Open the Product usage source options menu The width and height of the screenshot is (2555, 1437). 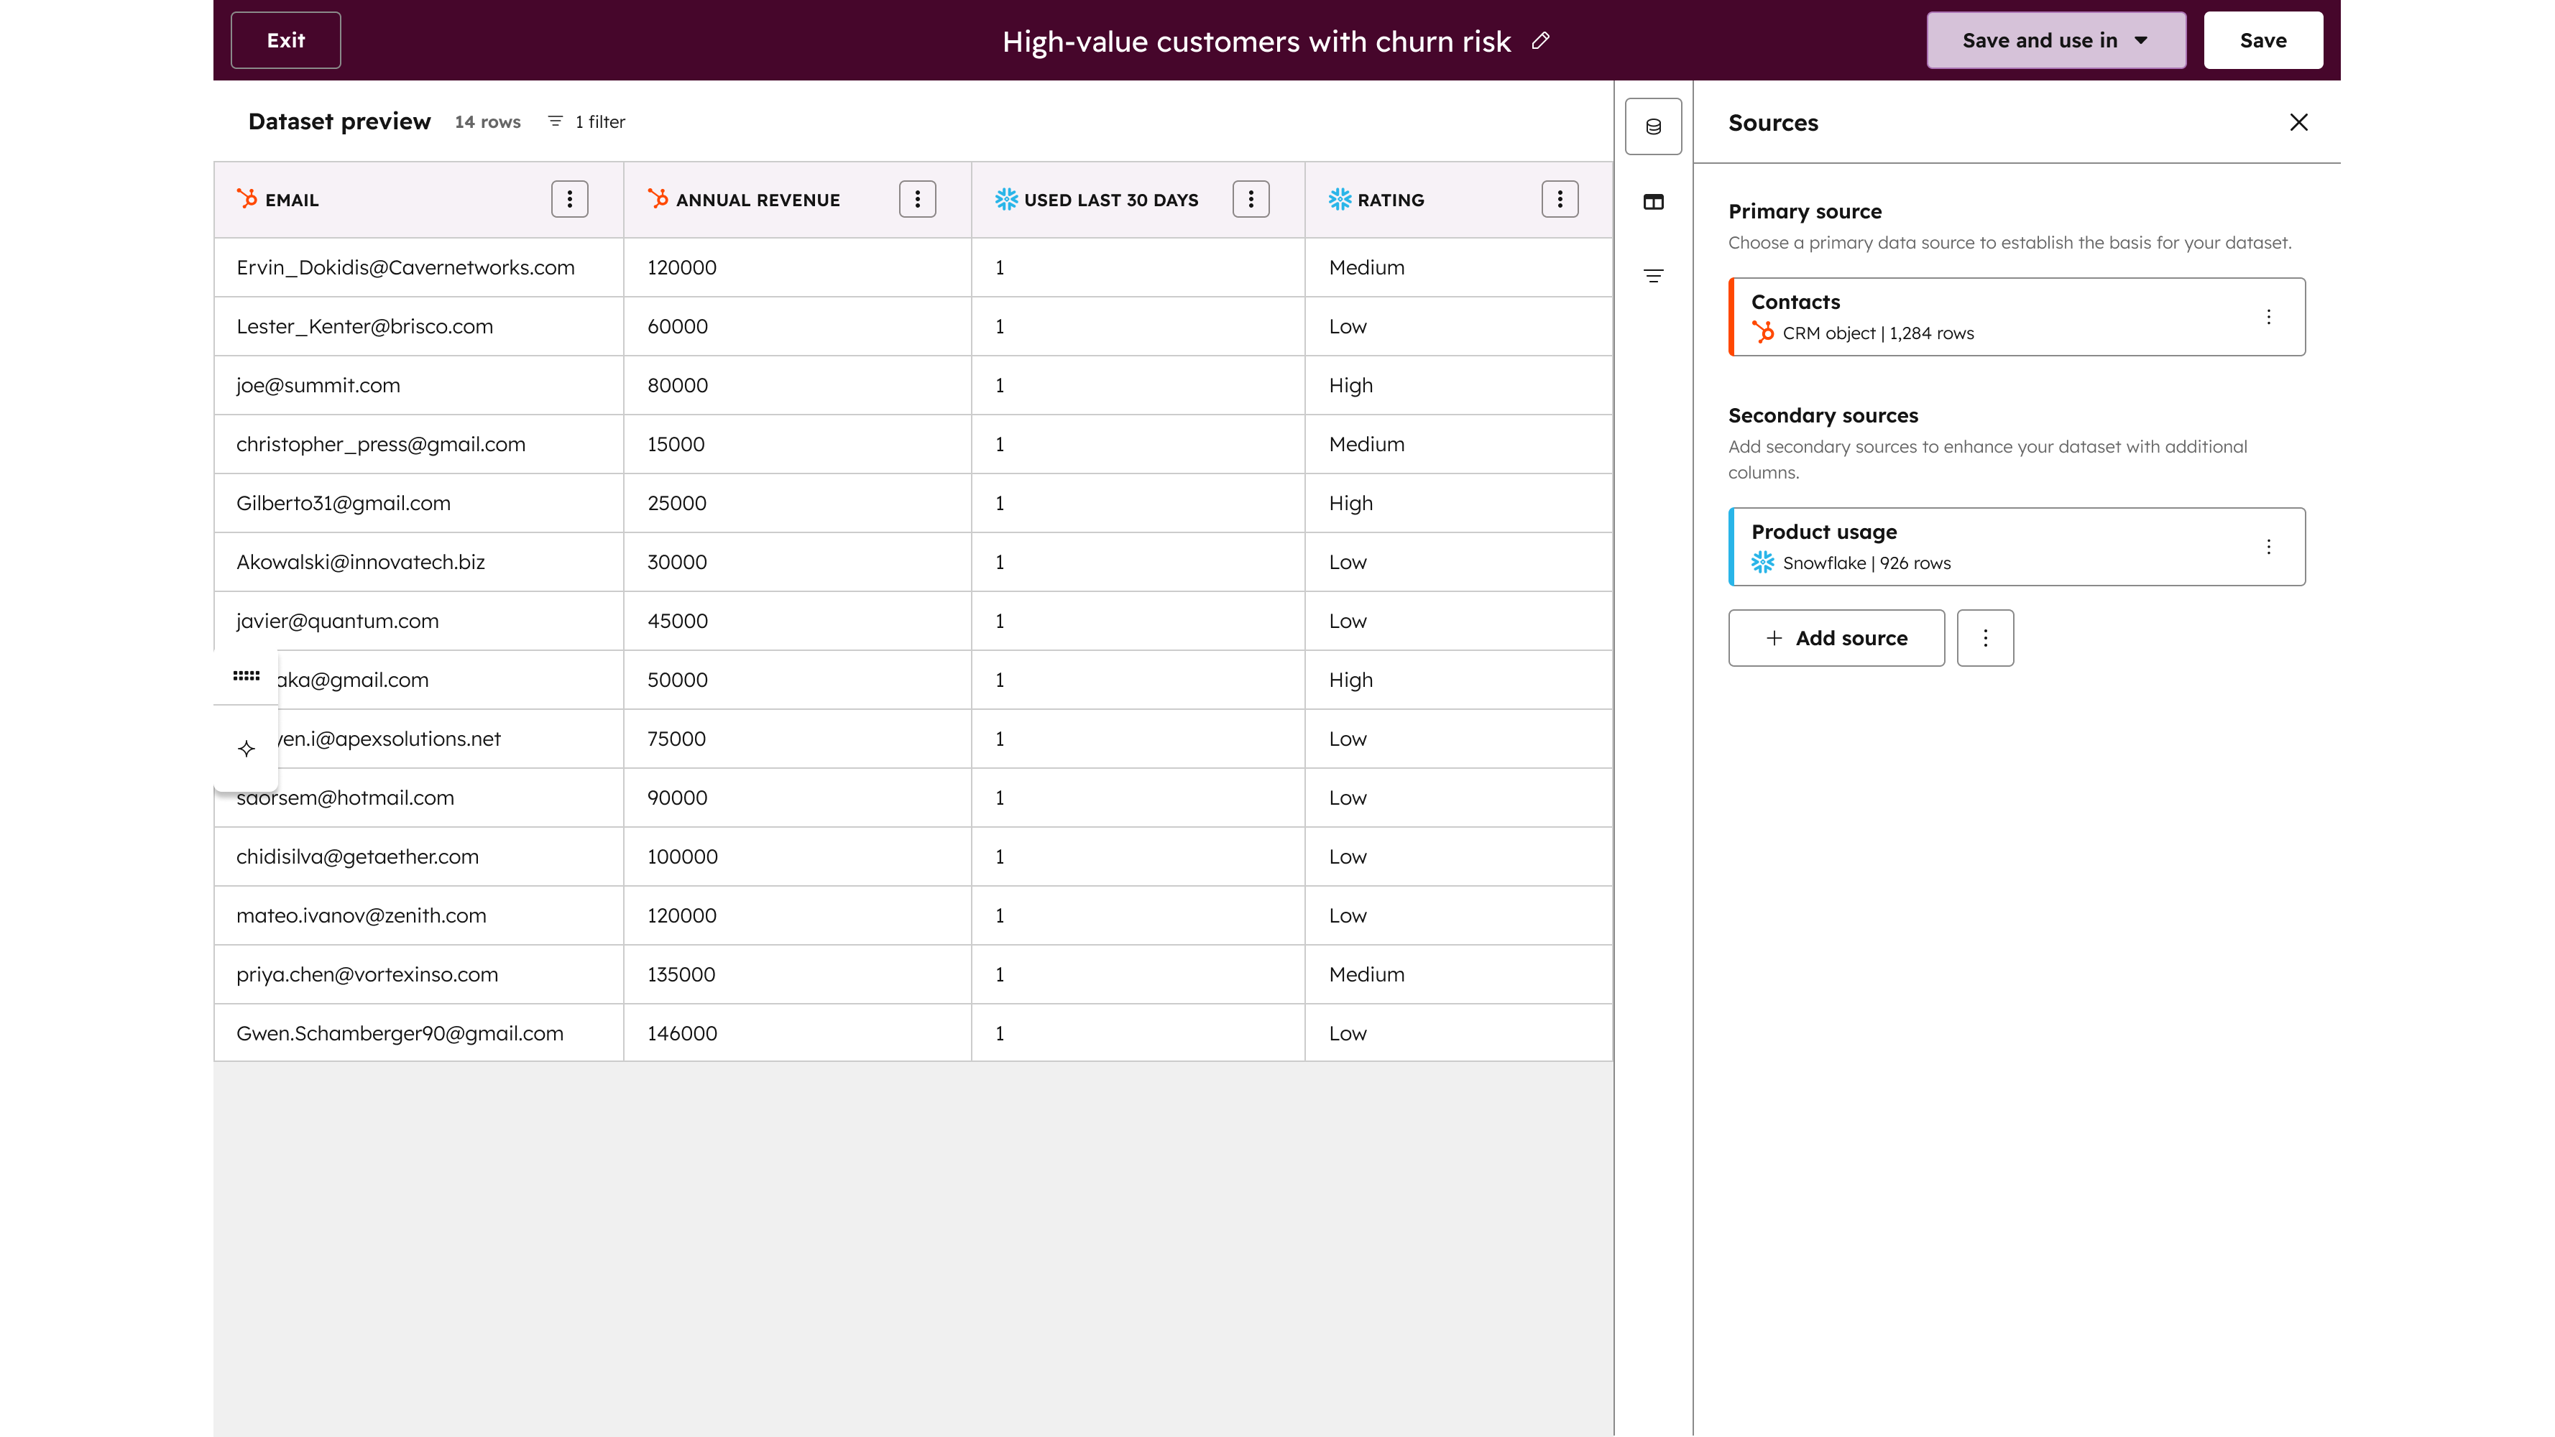(2270, 547)
